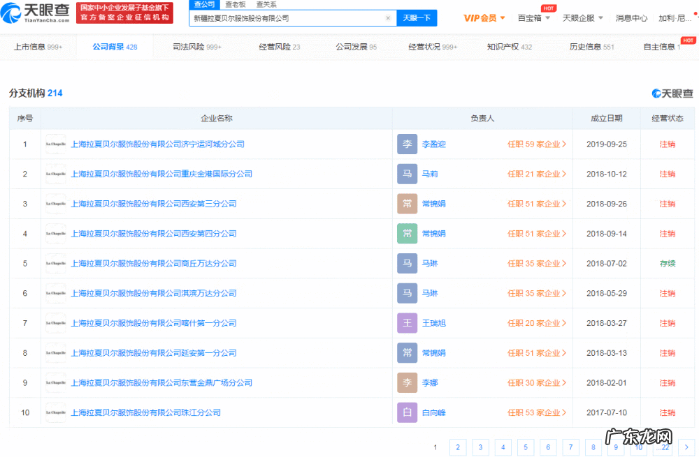Click avatar icon 白 next to 白向峰
Screen dimensions: 699x457
click(407, 412)
